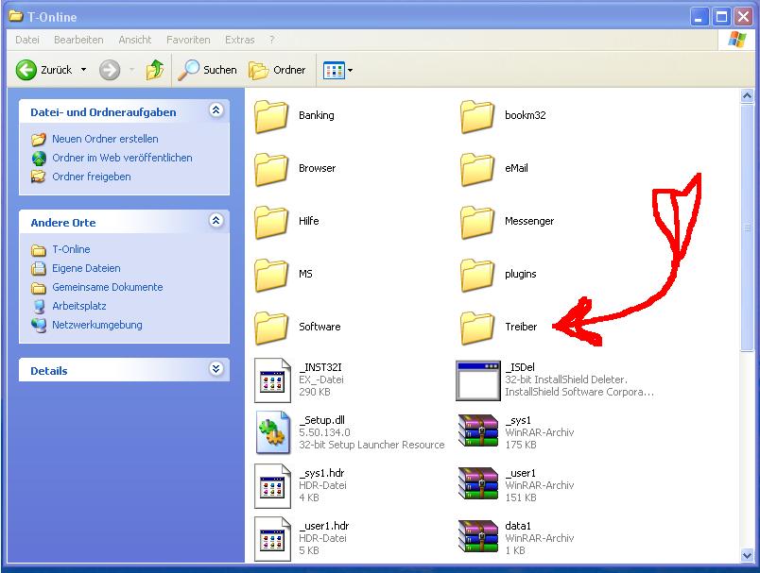Open the Favoriten menu
Screen dimensions: 760x573
click(188, 40)
